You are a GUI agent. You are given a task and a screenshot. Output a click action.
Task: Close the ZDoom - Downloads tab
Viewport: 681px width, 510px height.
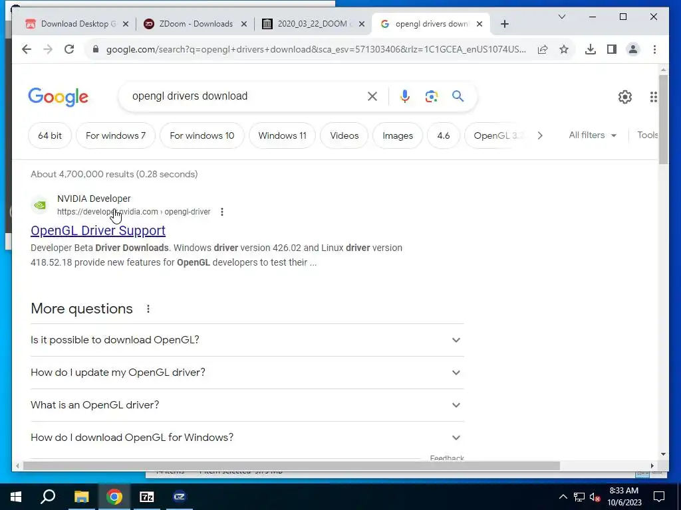click(x=244, y=25)
